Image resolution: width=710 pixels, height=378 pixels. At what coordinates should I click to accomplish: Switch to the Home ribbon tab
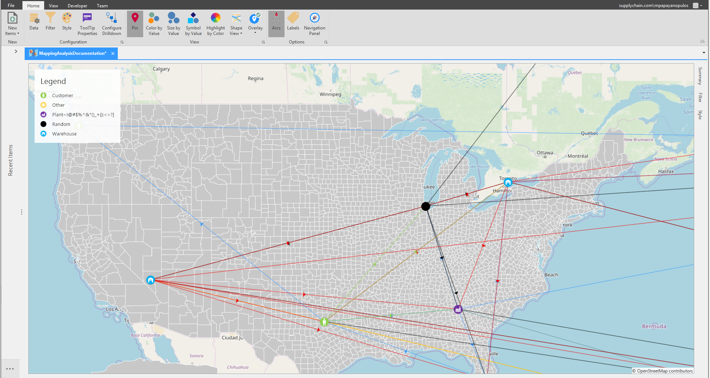(33, 6)
